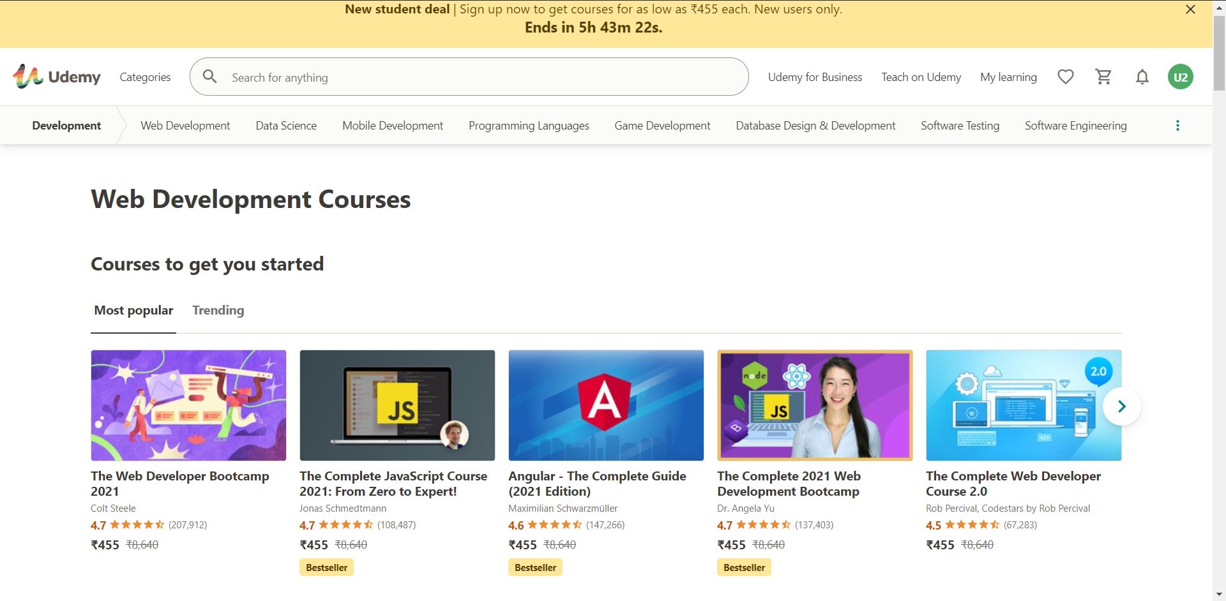Screen dimensions: 1226x601
Task: Open the shopping cart icon
Action: [1103, 77]
